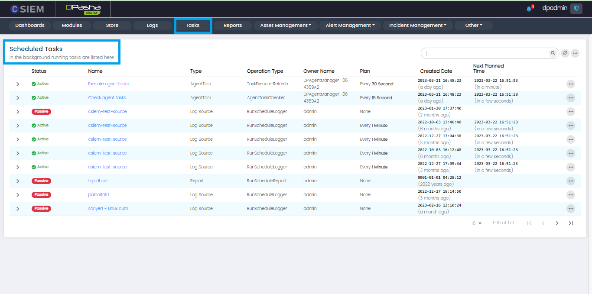Click the shield user profile icon
Image resolution: width=592 pixels, height=294 pixels.
[x=576, y=8]
